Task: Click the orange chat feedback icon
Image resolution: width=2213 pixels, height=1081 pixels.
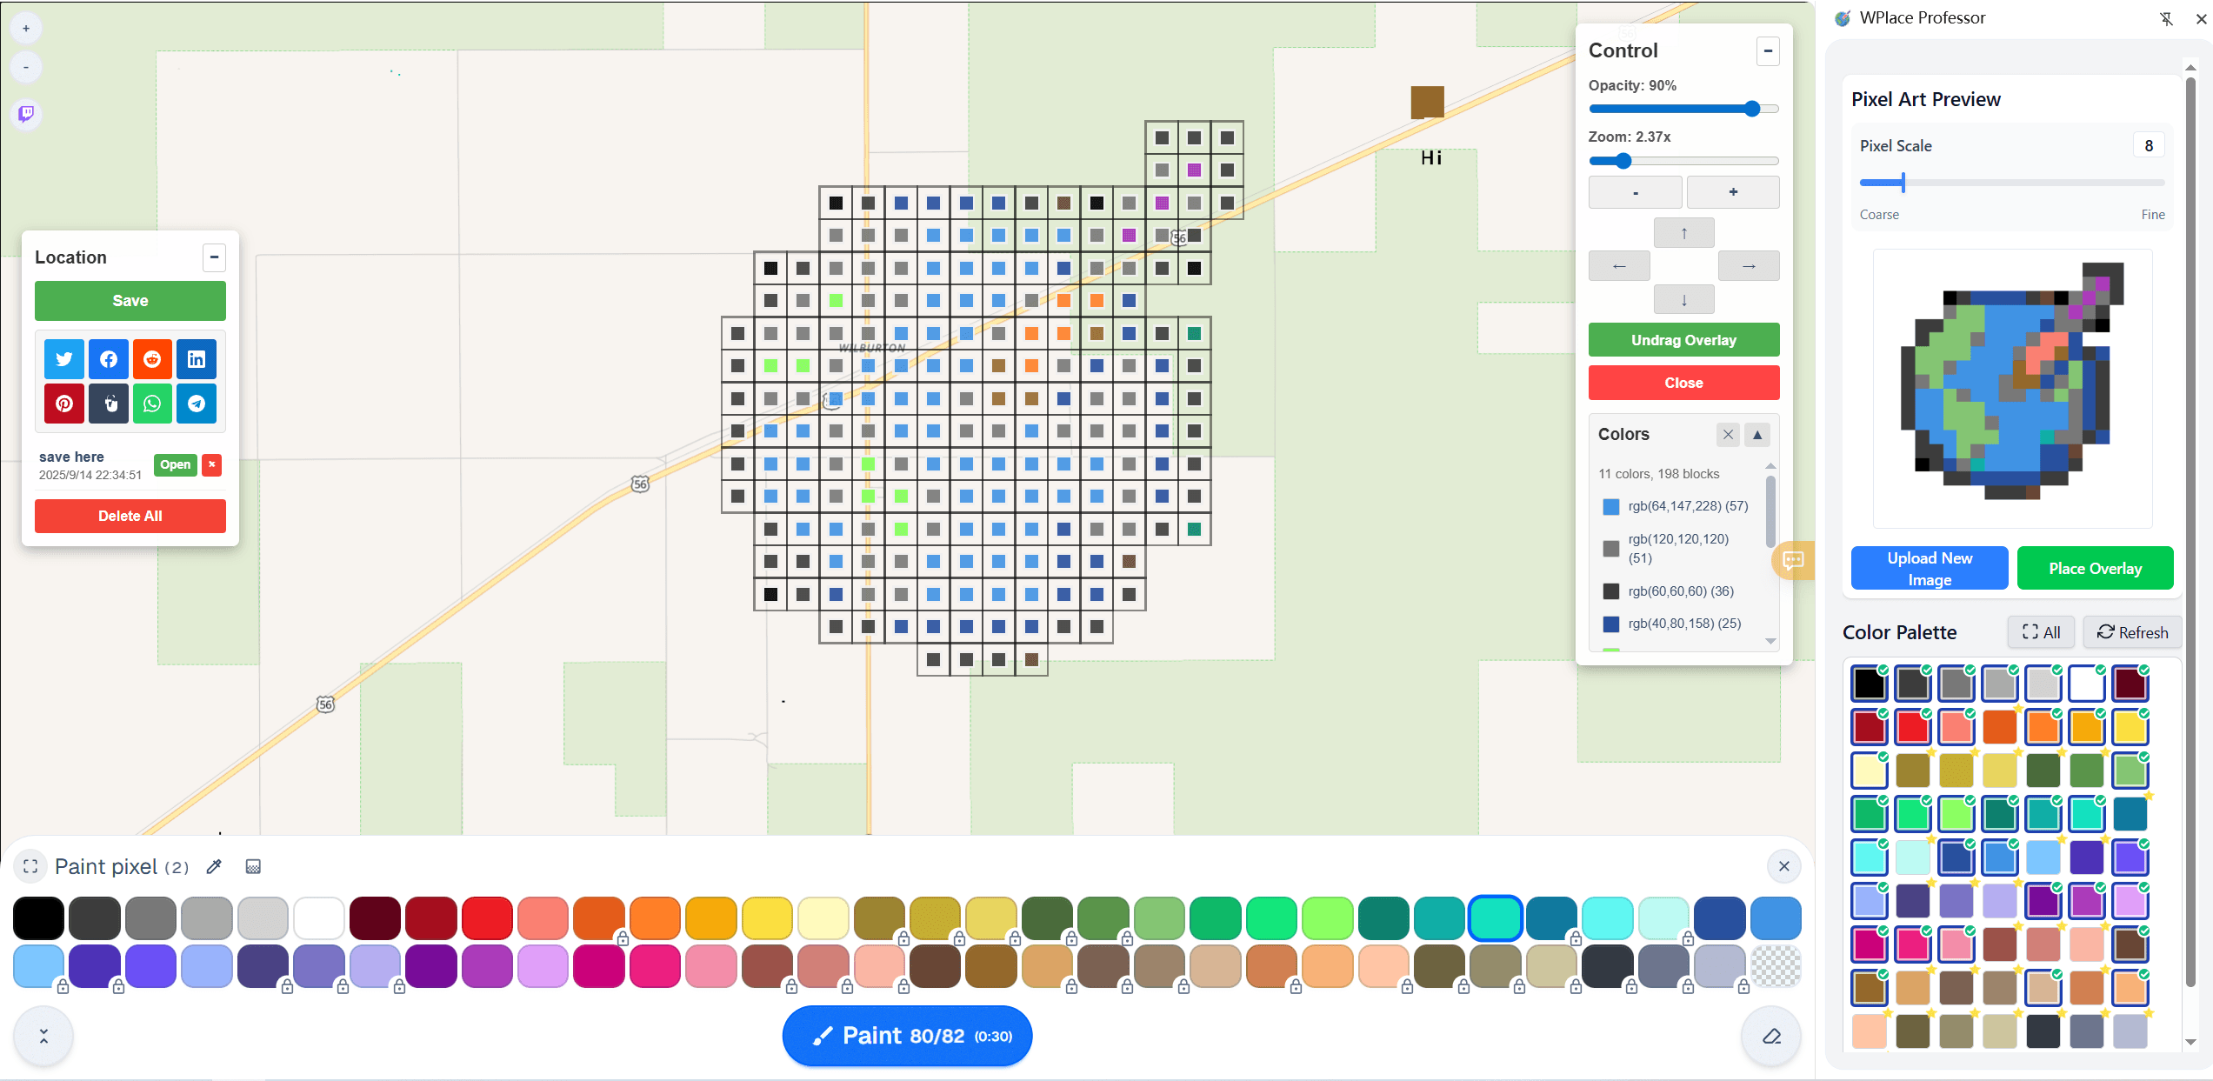Action: coord(1792,560)
